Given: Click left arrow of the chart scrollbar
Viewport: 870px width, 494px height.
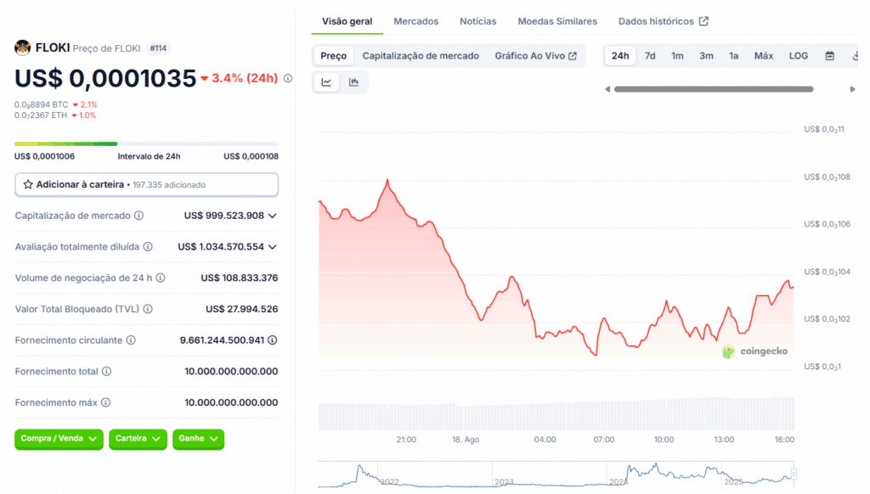Looking at the screenshot, I should coord(607,89).
